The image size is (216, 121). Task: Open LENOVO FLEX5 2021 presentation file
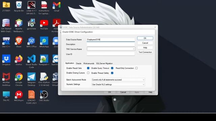click(x=31, y=97)
